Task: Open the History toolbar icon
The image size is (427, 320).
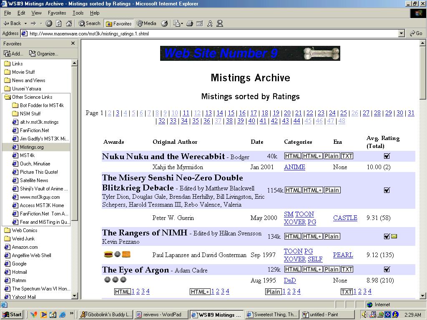Action: [164, 23]
